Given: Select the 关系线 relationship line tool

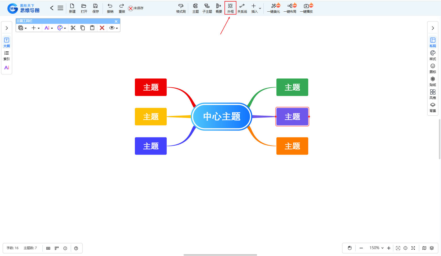Looking at the screenshot, I should click(242, 8).
